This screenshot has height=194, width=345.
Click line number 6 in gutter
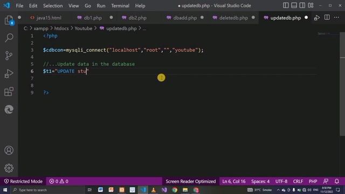(32, 71)
